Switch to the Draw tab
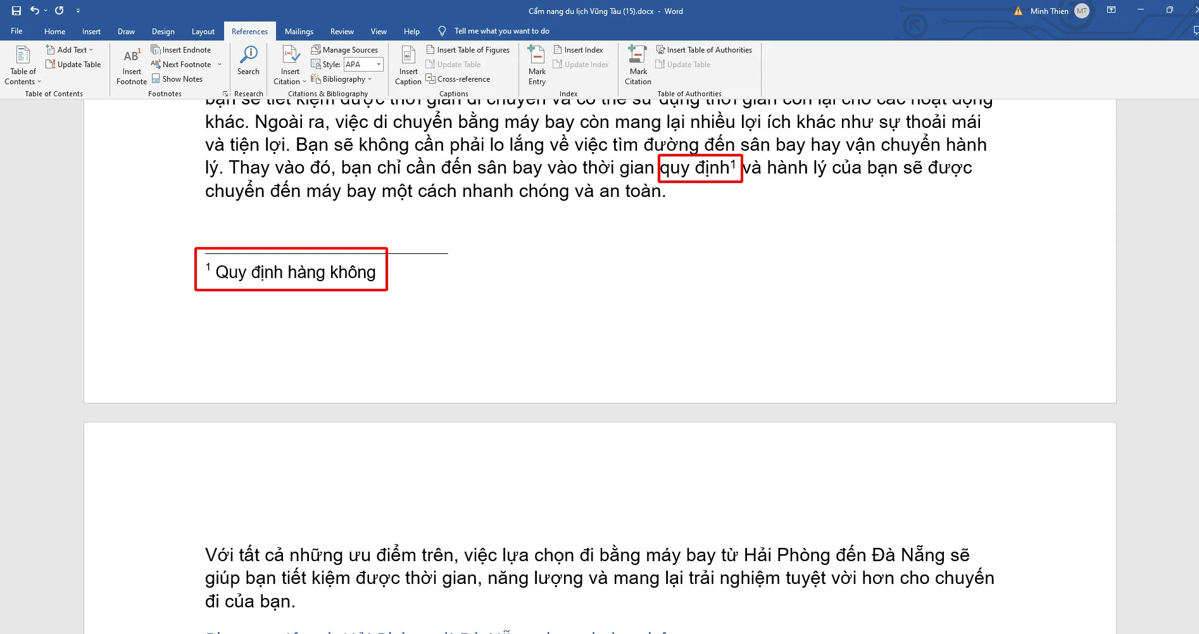Viewport: 1199px width, 634px height. pos(126,32)
